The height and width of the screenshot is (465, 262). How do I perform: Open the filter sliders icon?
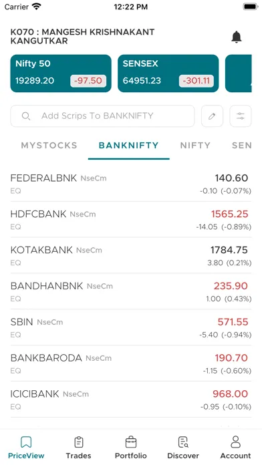(241, 116)
